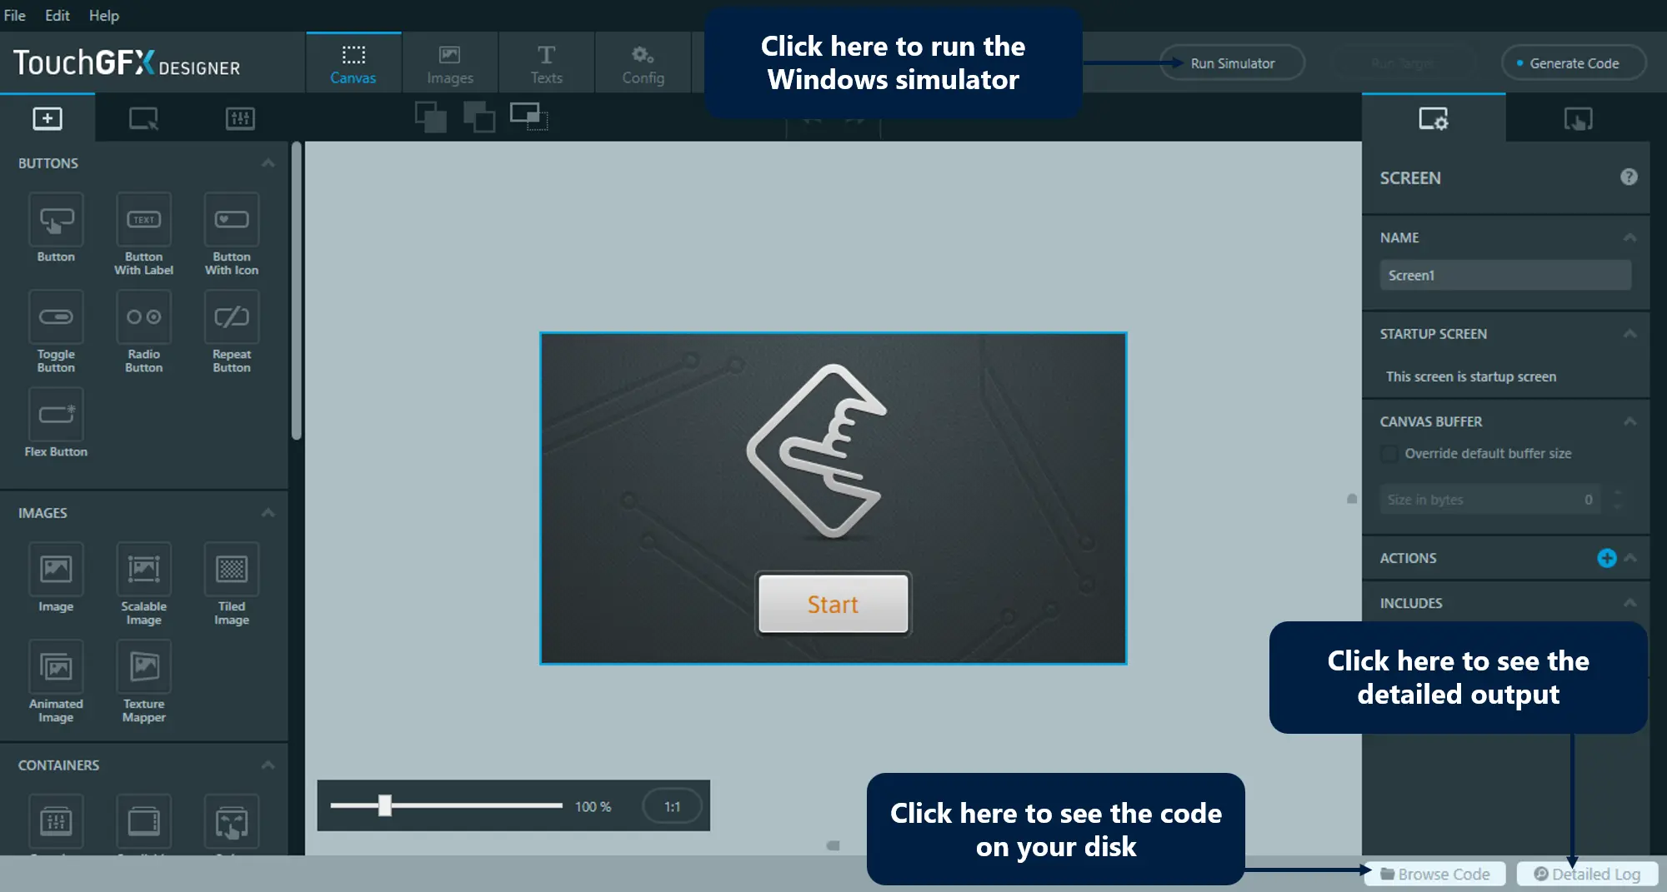Click the screen name input field
The width and height of the screenshot is (1667, 892).
[x=1505, y=275]
